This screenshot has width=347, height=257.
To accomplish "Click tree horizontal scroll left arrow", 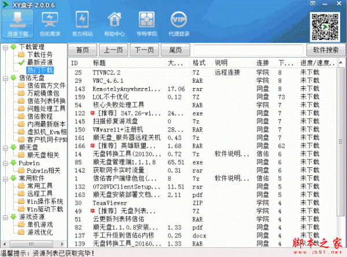I will (x=5, y=244).
